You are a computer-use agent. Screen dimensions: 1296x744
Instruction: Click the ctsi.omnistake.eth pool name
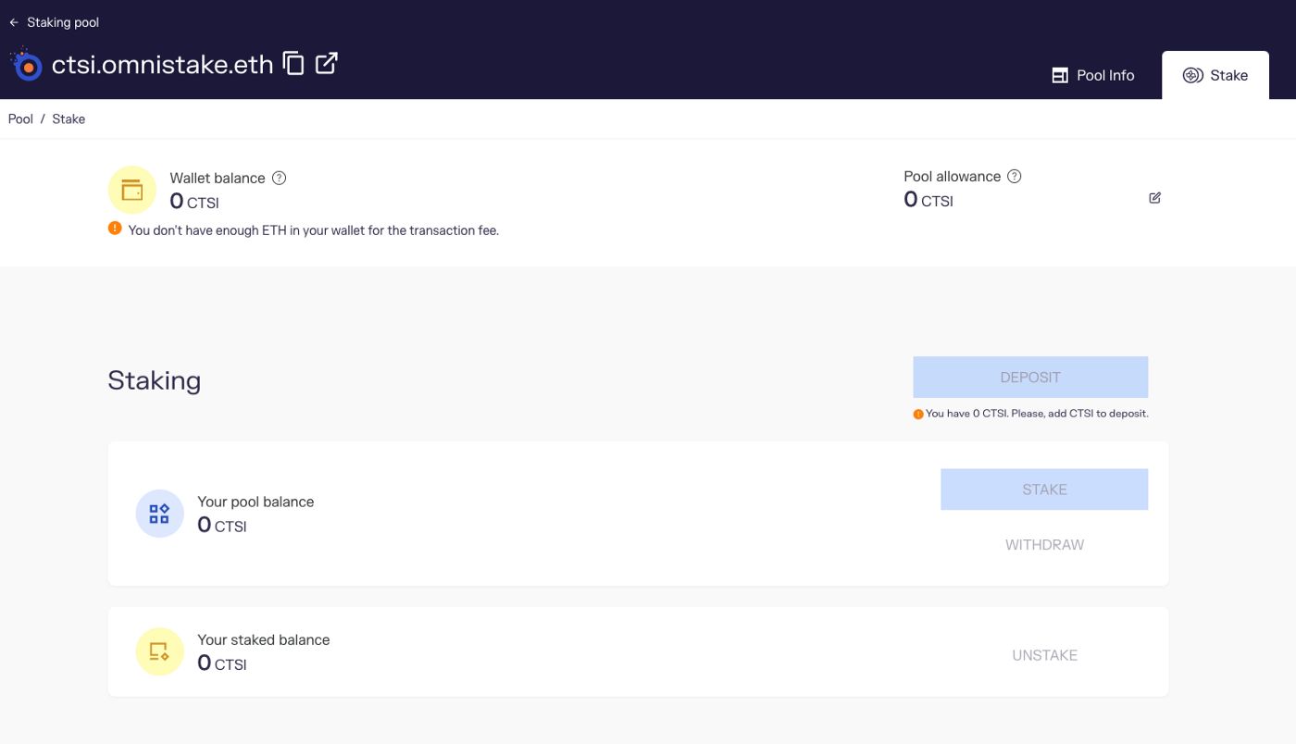point(162,65)
